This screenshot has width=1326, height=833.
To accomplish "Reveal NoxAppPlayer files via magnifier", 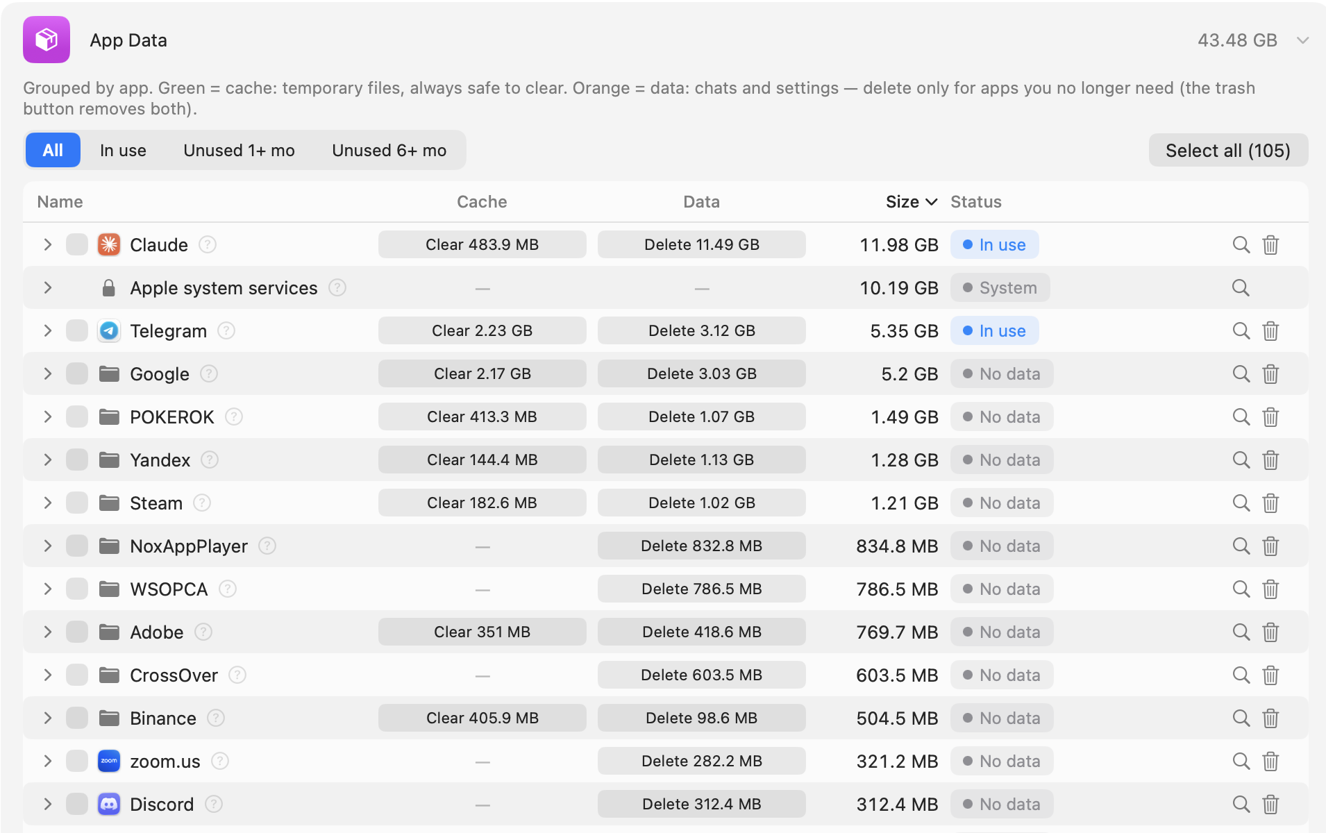I will click(x=1241, y=546).
